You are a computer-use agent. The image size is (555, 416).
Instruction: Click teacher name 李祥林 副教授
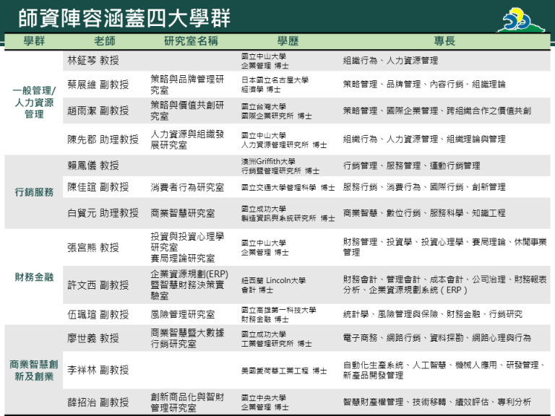(x=98, y=370)
